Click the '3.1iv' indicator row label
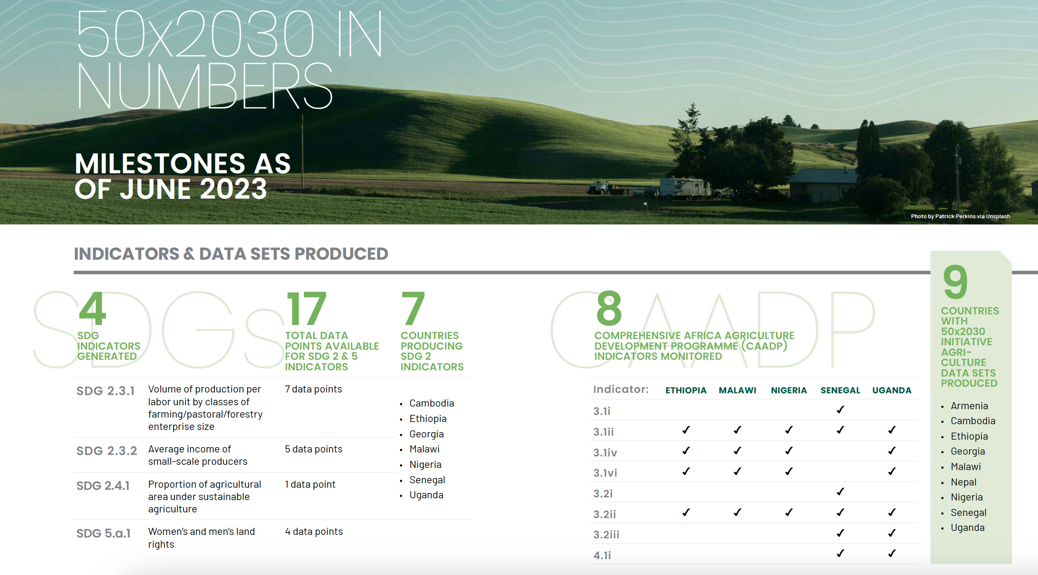 pos(605,452)
